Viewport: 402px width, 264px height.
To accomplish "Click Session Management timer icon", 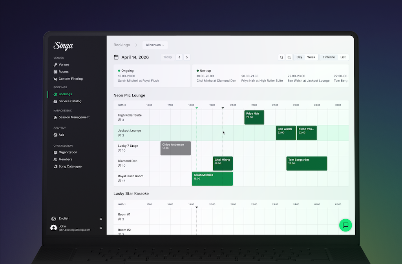I will tap(55, 117).
